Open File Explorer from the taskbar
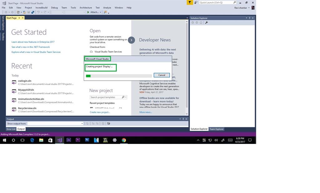The width and height of the screenshot is (320, 193). [41, 140]
